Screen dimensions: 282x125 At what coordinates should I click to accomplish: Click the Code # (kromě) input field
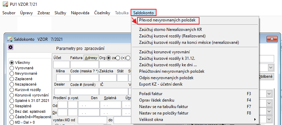point(85,91)
